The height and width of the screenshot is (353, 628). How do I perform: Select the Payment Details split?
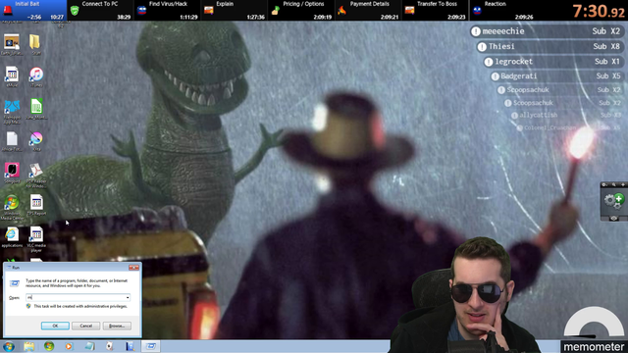[368, 11]
